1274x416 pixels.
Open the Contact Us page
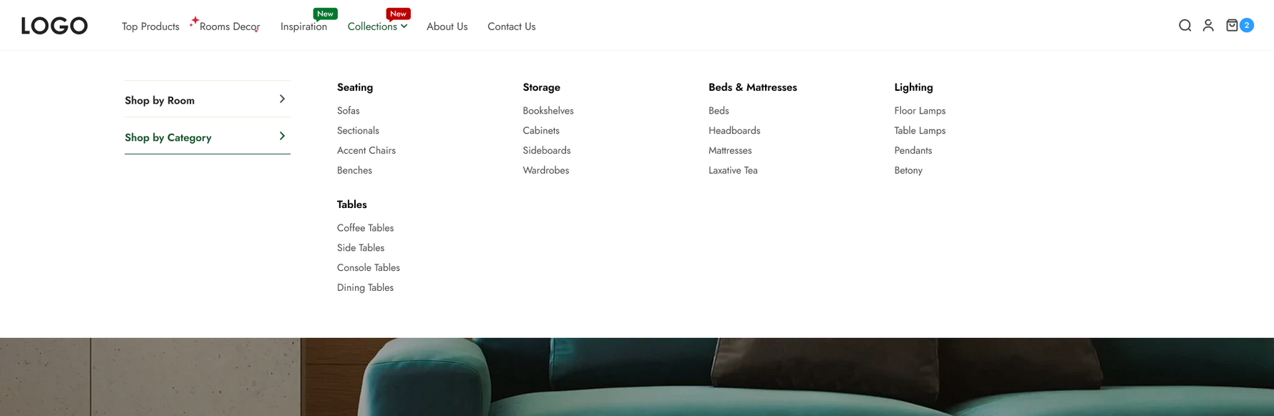tap(511, 26)
